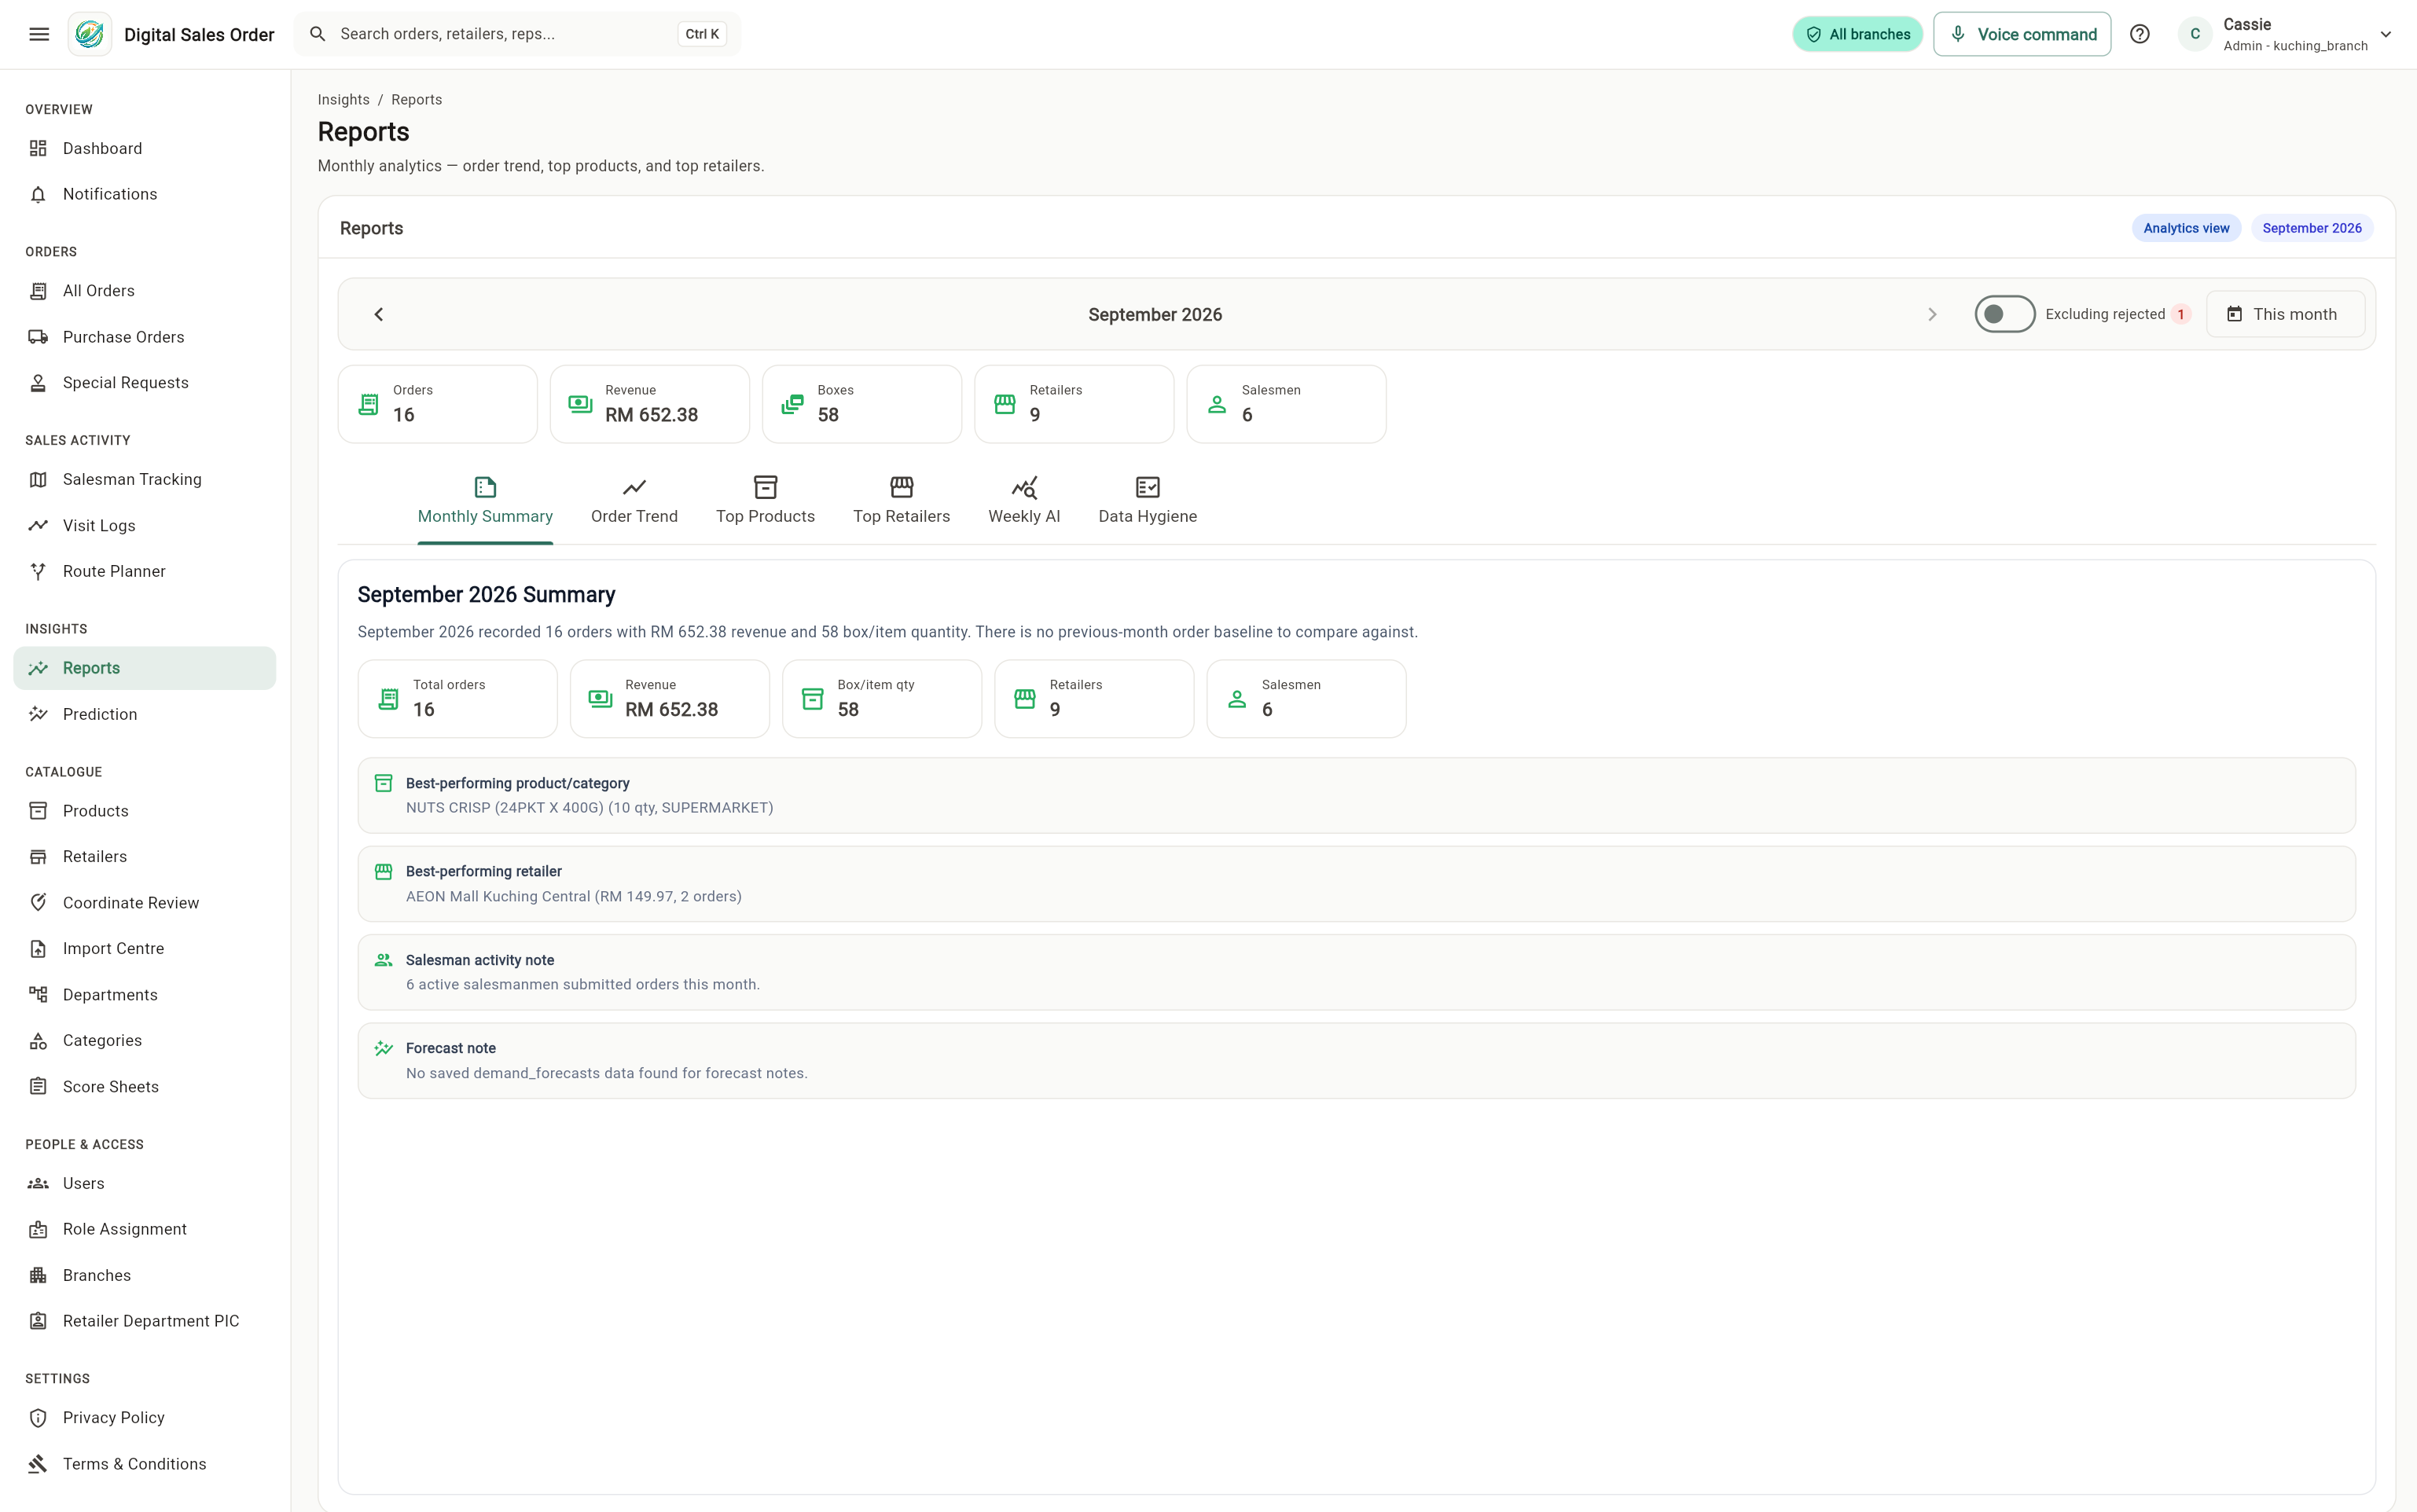Viewport: 2417px width, 1512px height.
Task: Click the All branches chip
Action: [x=1857, y=34]
